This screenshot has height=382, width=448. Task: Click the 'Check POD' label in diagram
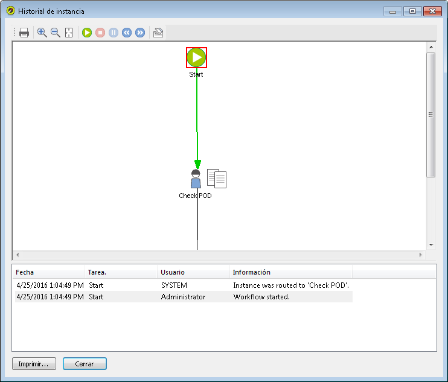195,196
